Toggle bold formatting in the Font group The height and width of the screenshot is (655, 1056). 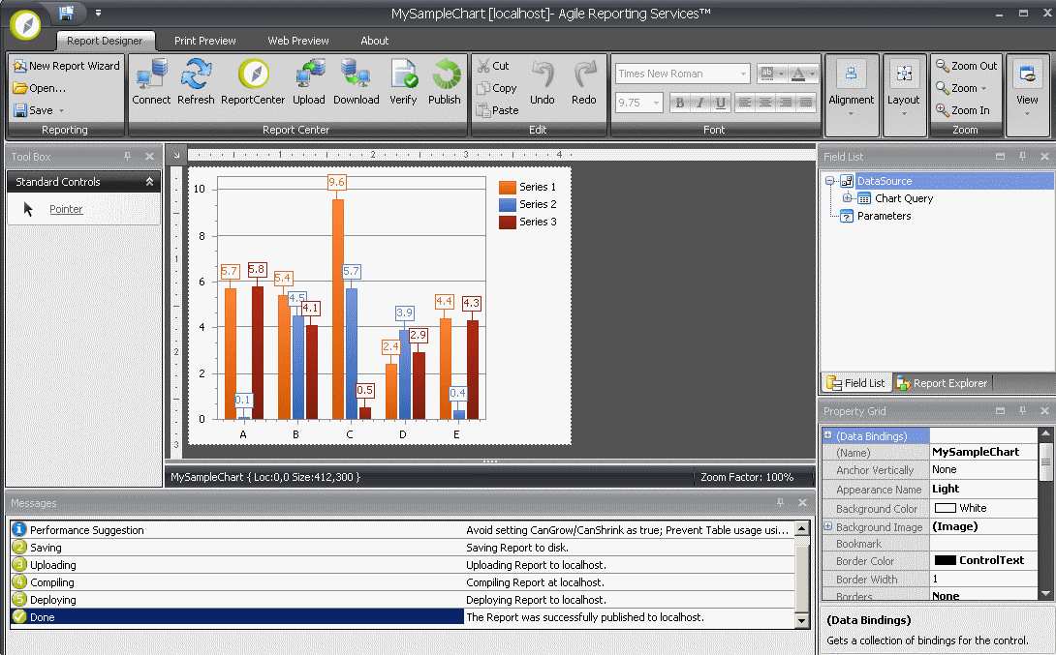[680, 103]
